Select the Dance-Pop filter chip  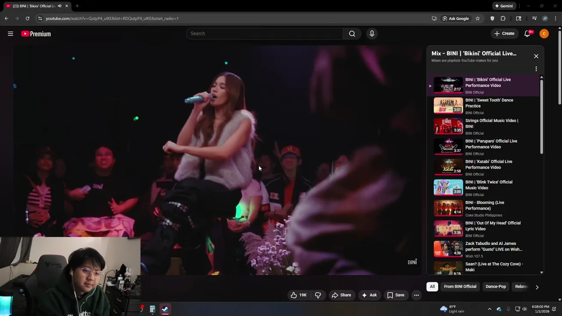tap(496, 287)
